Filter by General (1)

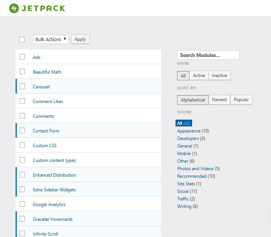pyautogui.click(x=188, y=146)
